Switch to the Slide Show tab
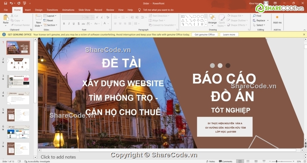Image resolution: width=307 pixels, height=163 pixels. pyautogui.click(x=84, y=10)
